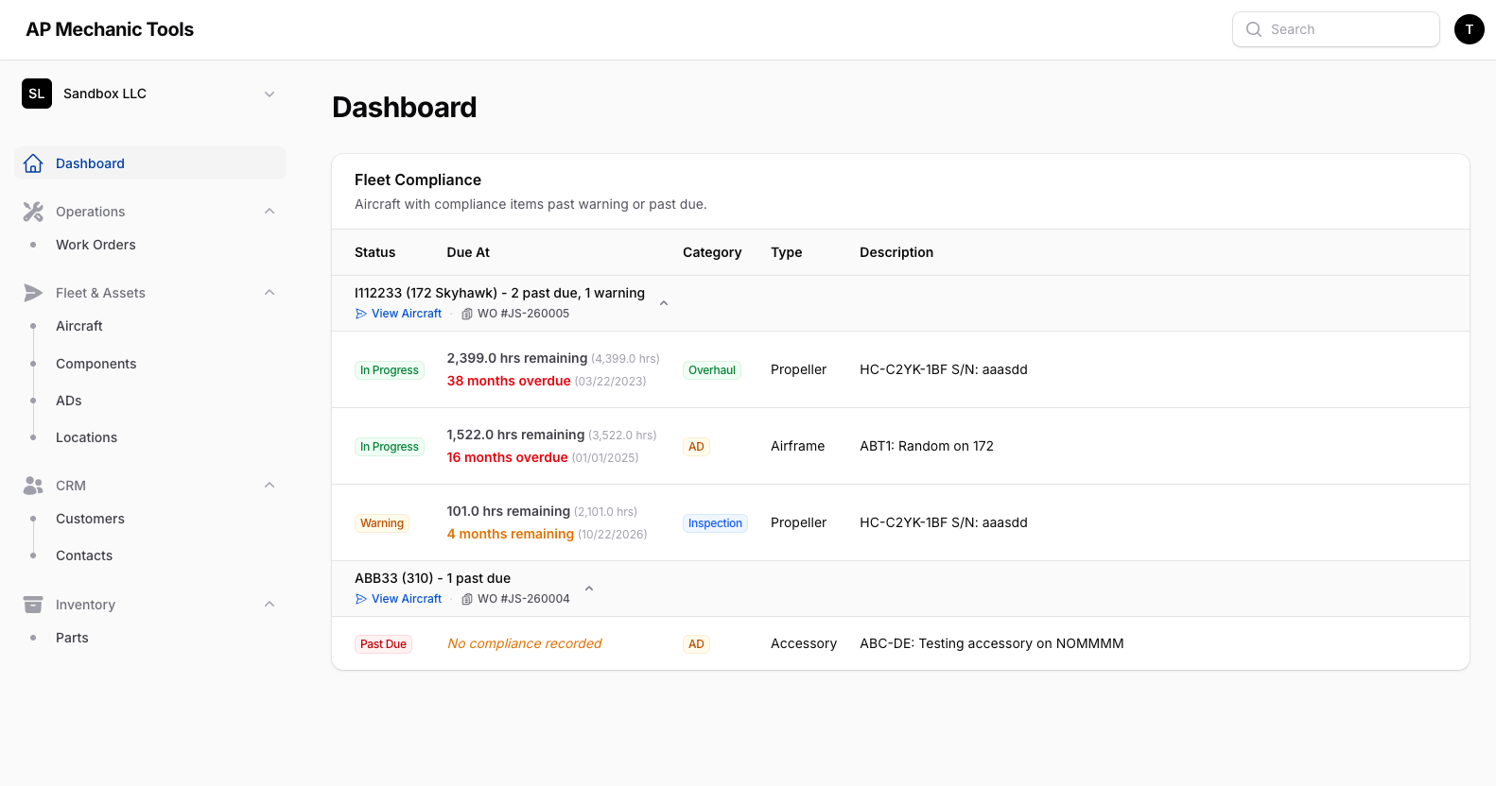Image resolution: width=1496 pixels, height=786 pixels.
Task: Click the Overhaul category badge
Action: point(712,370)
